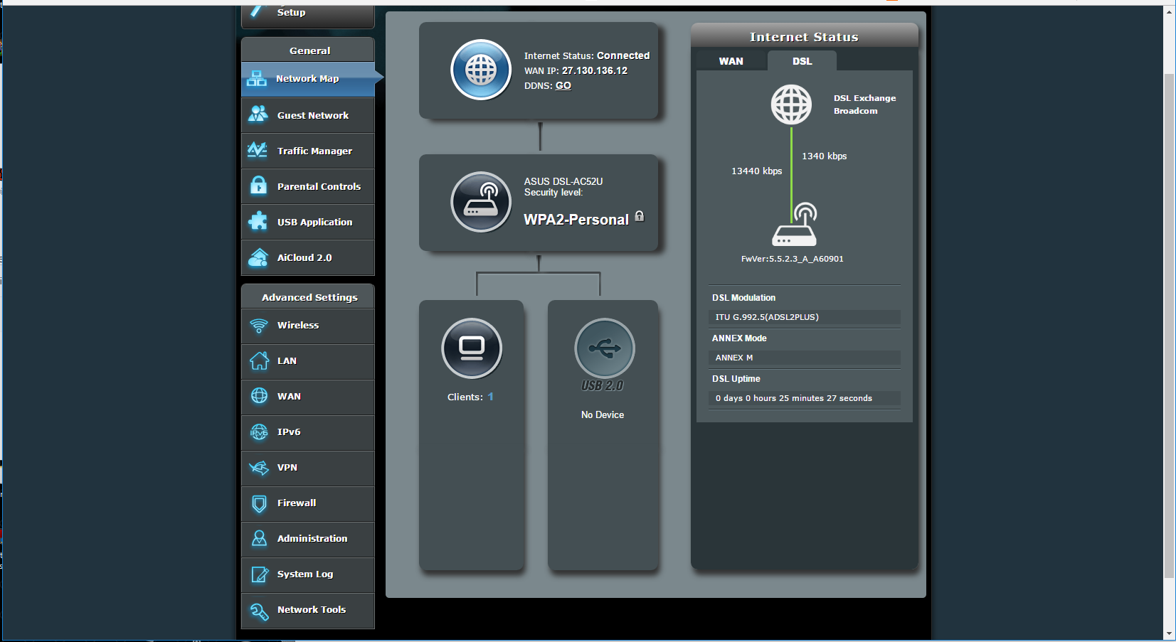Open the IPv6 settings page
The image size is (1176, 642).
click(x=308, y=432)
